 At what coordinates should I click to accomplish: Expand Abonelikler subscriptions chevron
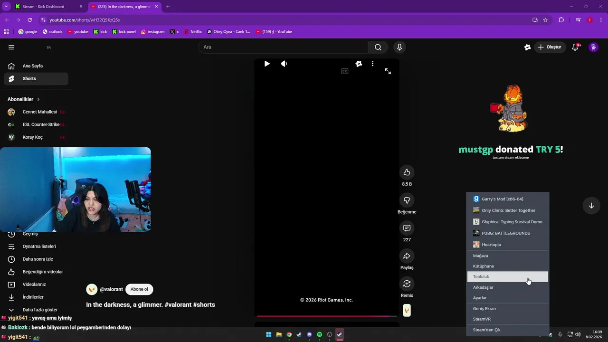tap(38, 99)
